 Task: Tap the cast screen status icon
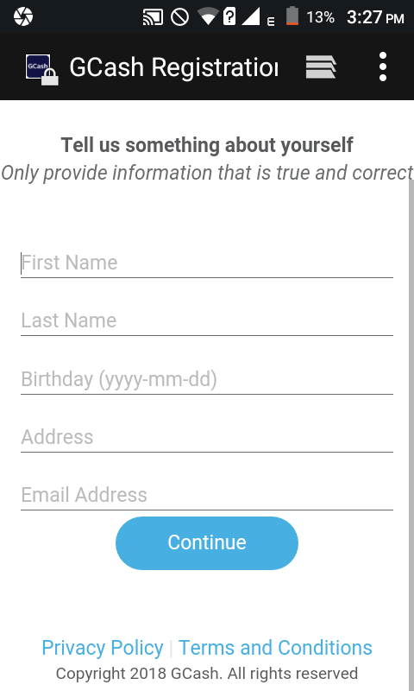point(154,17)
